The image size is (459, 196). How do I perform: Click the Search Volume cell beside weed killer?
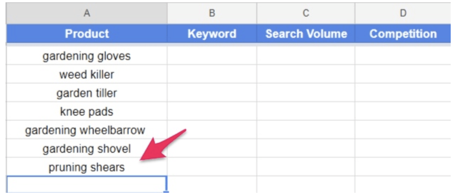click(306, 75)
